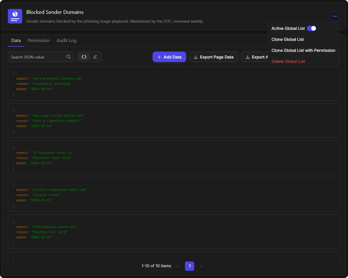Click the "Invoice fraud" reason value
The height and width of the screenshot is (278, 348).
click(46, 195)
